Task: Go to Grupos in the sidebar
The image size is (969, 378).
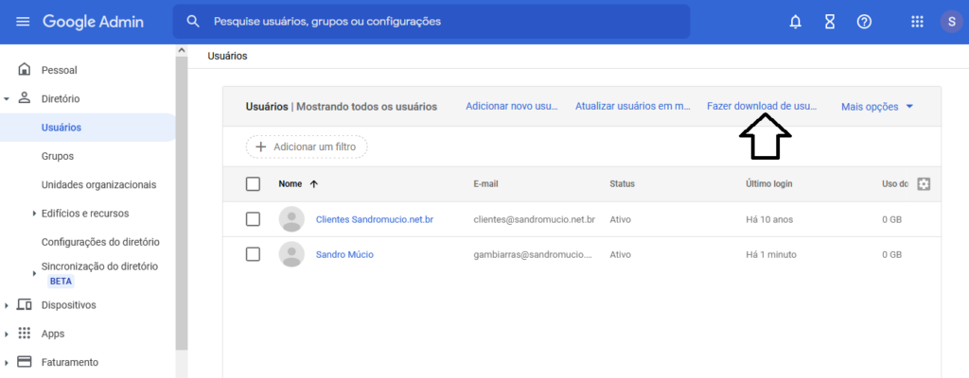Action: coord(58,156)
